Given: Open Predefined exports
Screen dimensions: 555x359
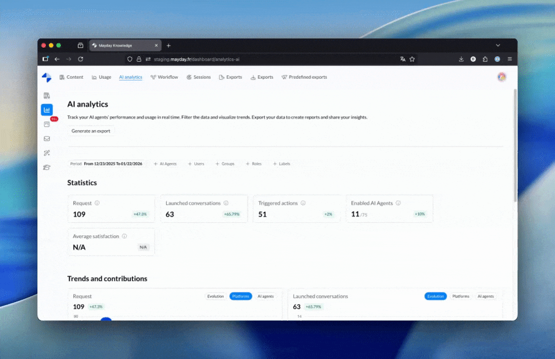Looking at the screenshot, I should click(304, 77).
